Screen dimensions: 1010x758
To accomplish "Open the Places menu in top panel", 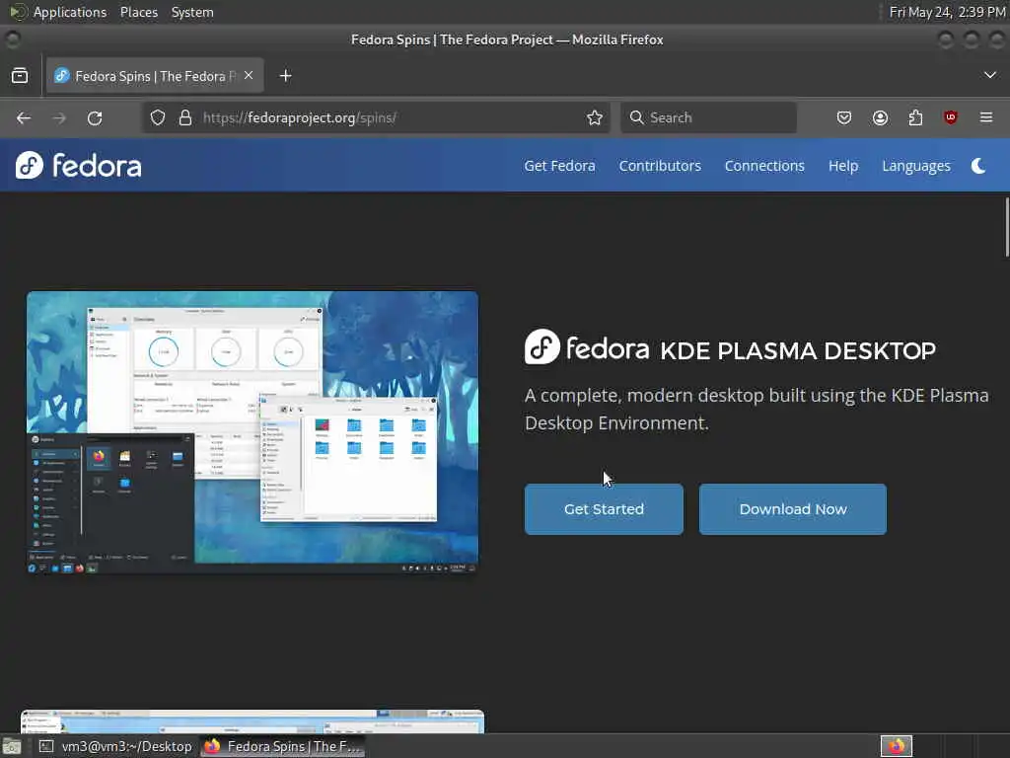I will click(x=139, y=12).
